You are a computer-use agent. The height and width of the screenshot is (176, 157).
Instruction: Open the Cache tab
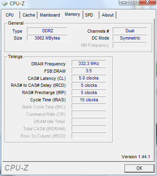tap(29, 15)
